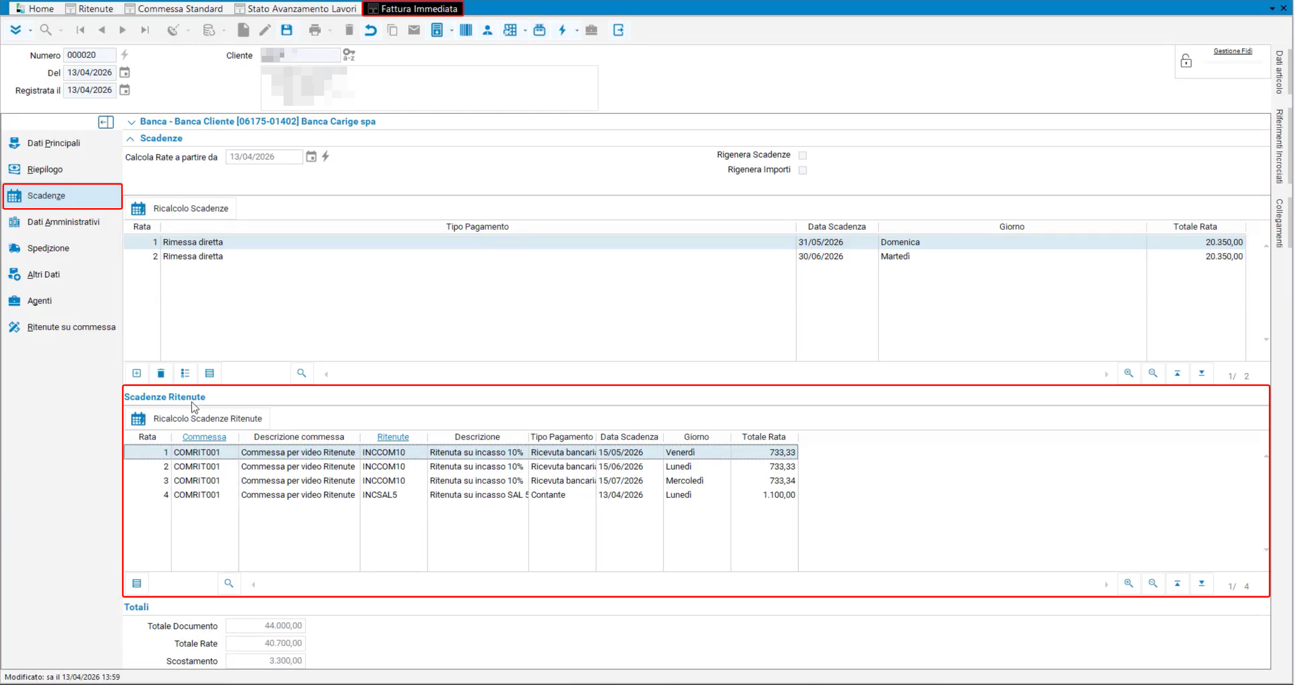The width and height of the screenshot is (1295, 685).
Task: Open the Gestione Fidi link
Action: 1232,51
